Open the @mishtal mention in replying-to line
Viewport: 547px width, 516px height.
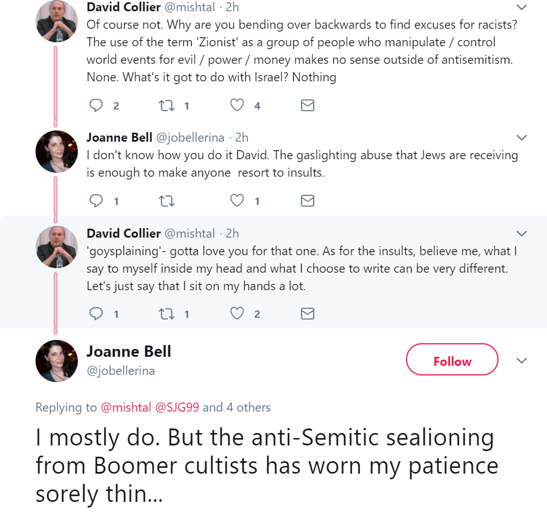pyautogui.click(x=126, y=408)
